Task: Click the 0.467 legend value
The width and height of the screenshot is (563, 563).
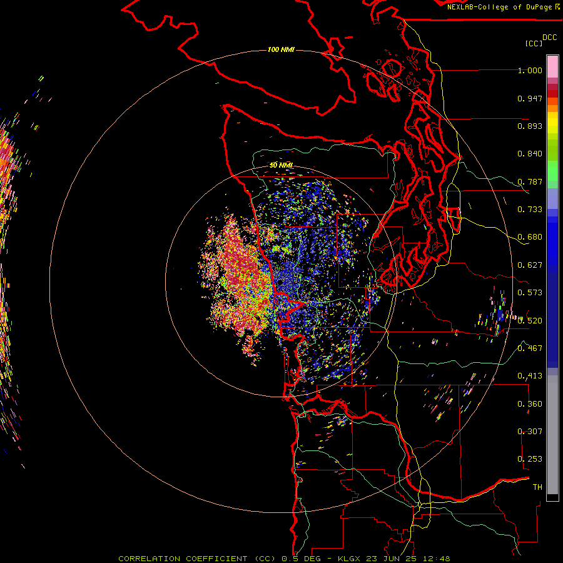Action: [530, 348]
